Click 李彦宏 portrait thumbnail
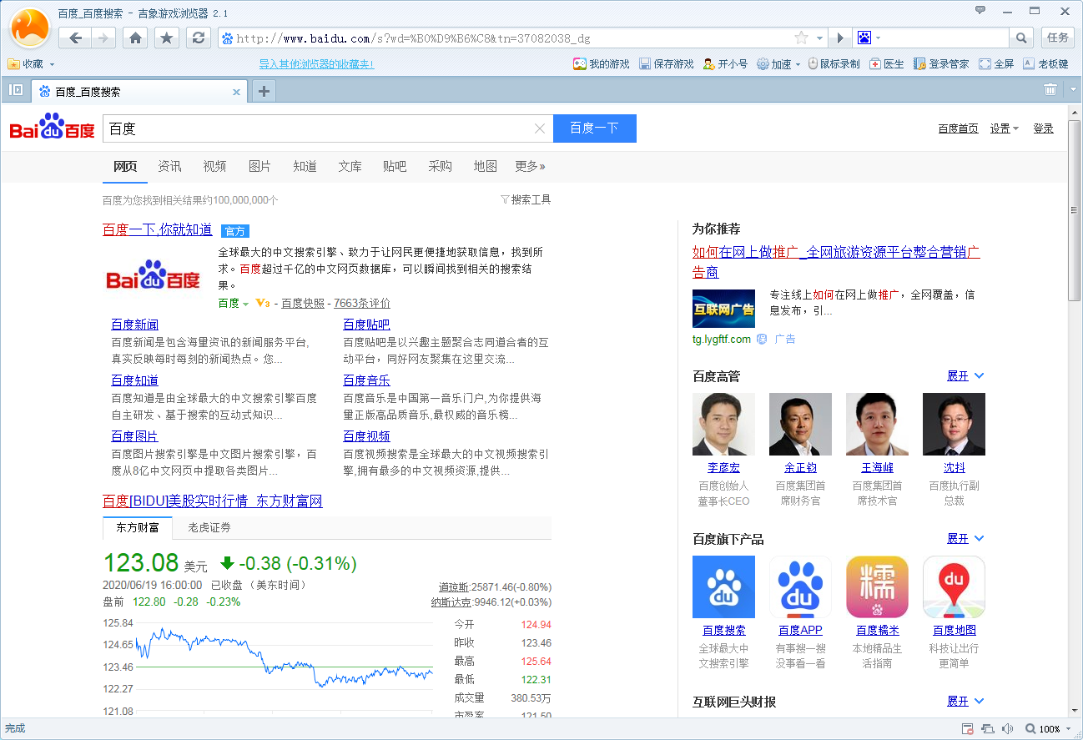This screenshot has width=1083, height=740. [723, 424]
